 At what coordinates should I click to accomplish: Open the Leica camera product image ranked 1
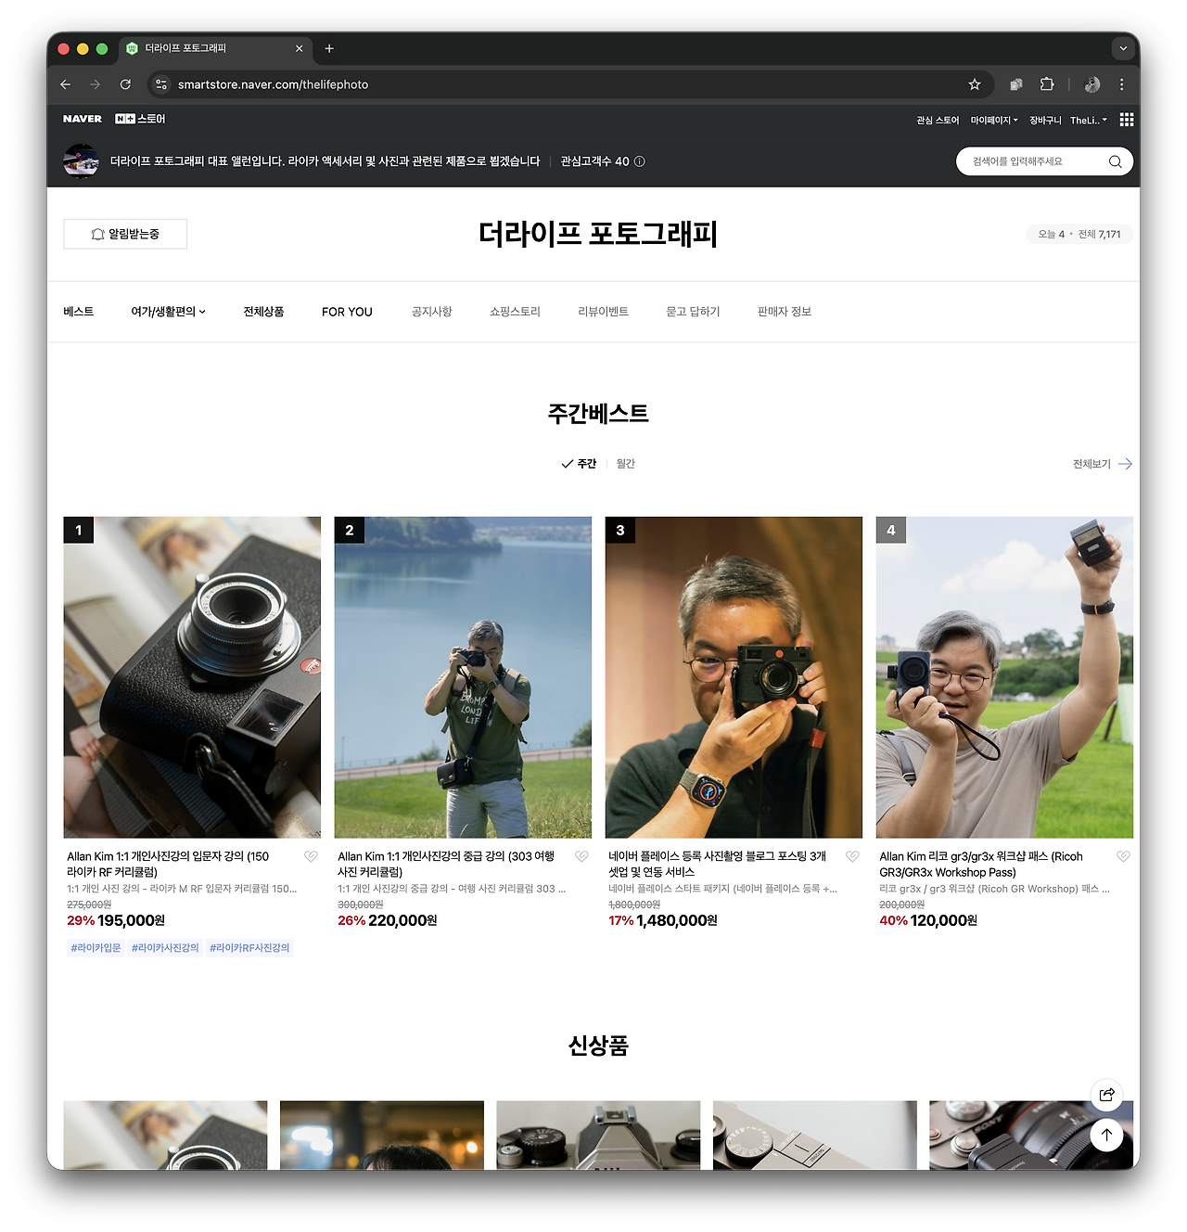(x=192, y=677)
